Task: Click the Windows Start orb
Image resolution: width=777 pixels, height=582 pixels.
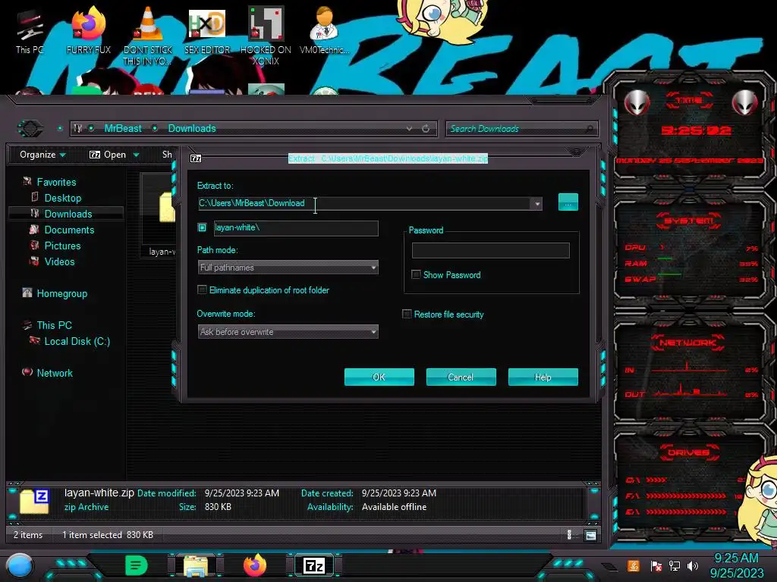Action: pyautogui.click(x=20, y=565)
